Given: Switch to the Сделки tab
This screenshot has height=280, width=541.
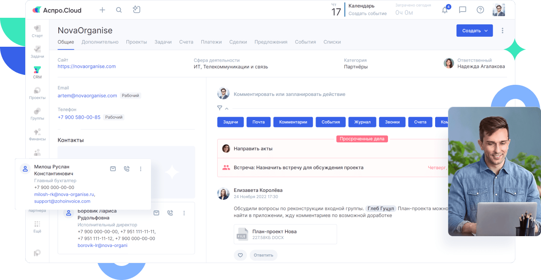Looking at the screenshot, I should tap(238, 42).
